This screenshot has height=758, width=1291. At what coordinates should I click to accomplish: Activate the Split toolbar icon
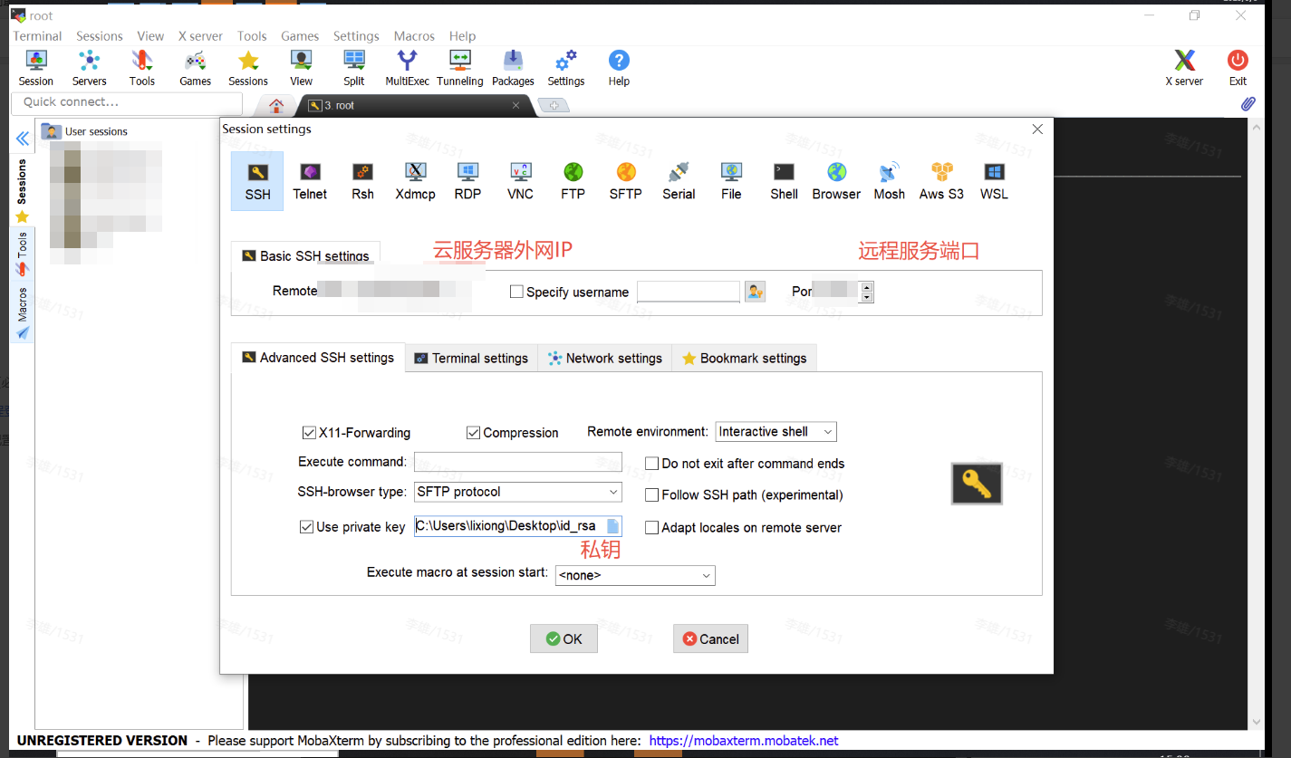pyautogui.click(x=354, y=68)
